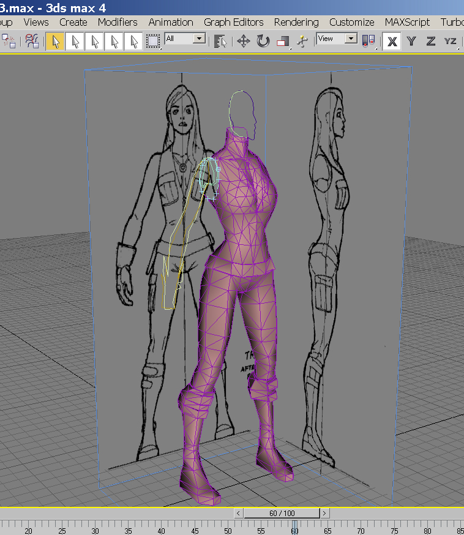Click the Select and Move tool
The width and height of the screenshot is (464, 535).
pyautogui.click(x=244, y=41)
